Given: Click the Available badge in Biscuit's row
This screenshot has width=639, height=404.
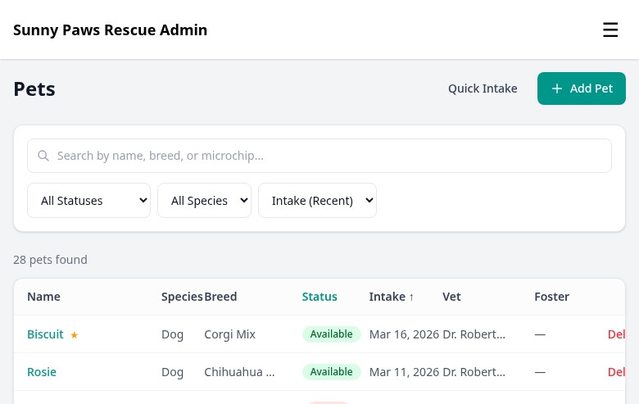Looking at the screenshot, I should pos(331,334).
